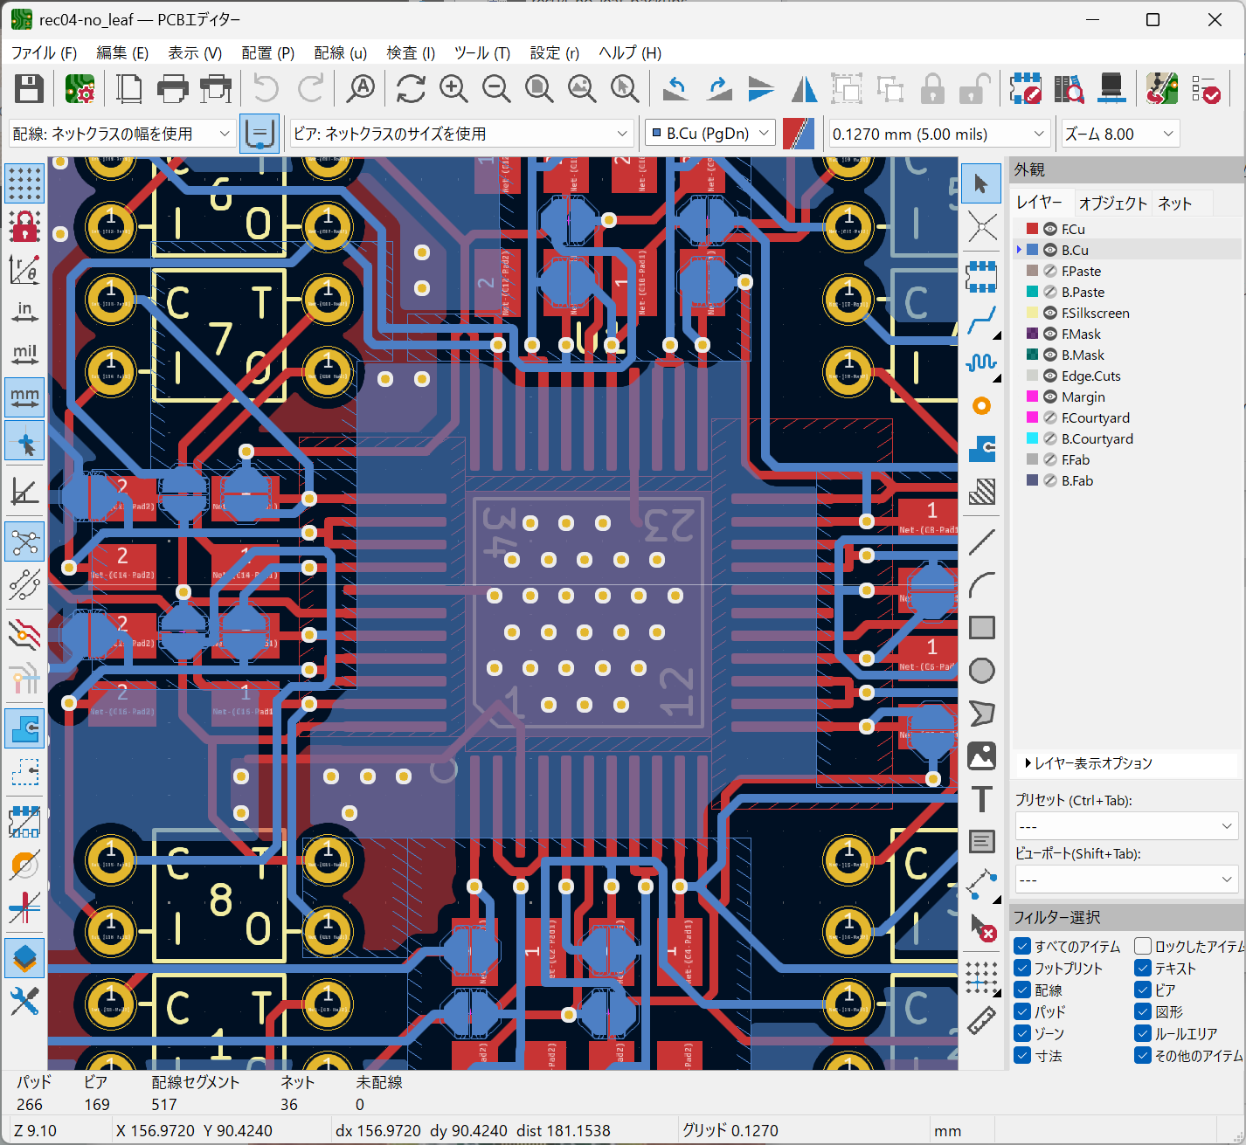1246x1145 pixels.
Task: Open the 編集 (E) menu
Action: click(x=122, y=52)
